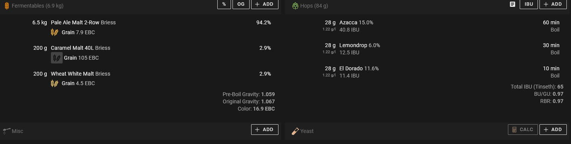Add a new fermentable
Screen dimensions: 571x144
265,4
